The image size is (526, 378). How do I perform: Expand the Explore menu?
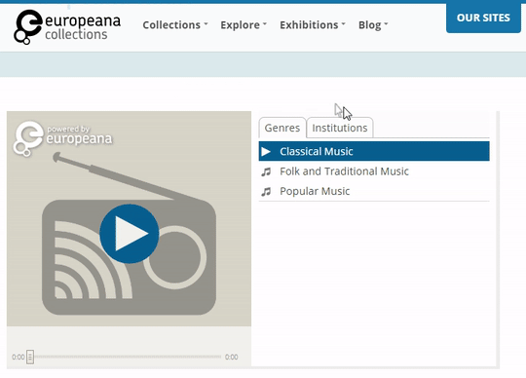pyautogui.click(x=244, y=24)
